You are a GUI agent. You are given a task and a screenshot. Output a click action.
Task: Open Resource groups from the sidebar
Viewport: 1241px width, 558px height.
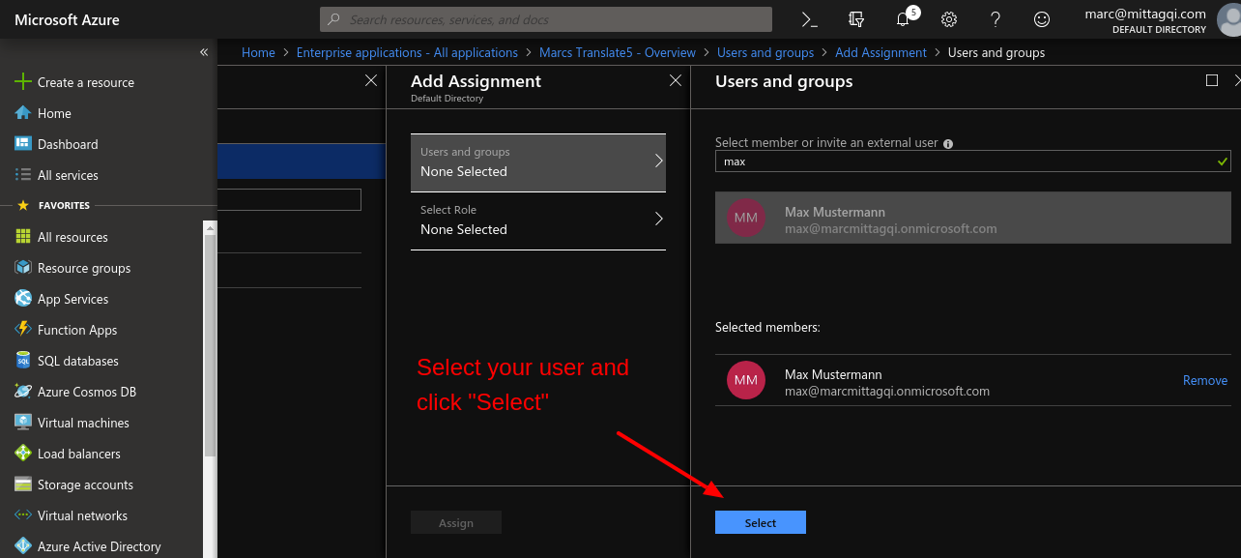coord(84,268)
